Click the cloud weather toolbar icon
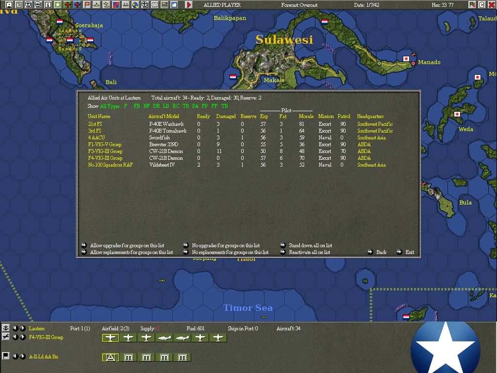 pyautogui.click(x=174, y=5)
